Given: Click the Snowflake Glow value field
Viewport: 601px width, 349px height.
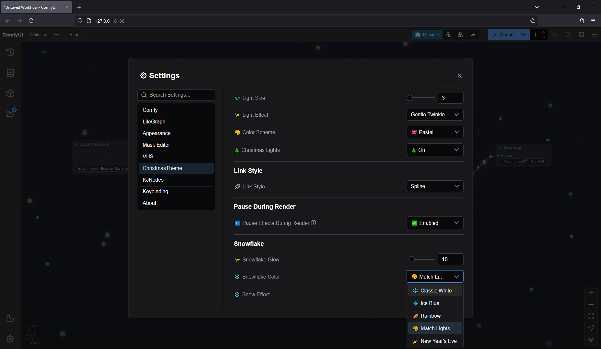Looking at the screenshot, I should [x=450, y=259].
